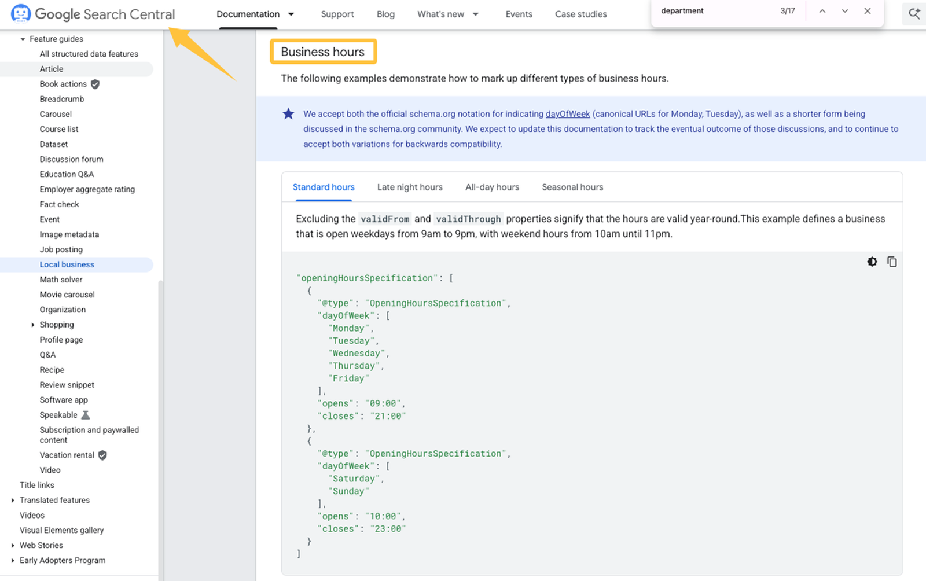Open Visual Elements gallery page
Viewport: 926px width, 581px height.
(x=62, y=530)
